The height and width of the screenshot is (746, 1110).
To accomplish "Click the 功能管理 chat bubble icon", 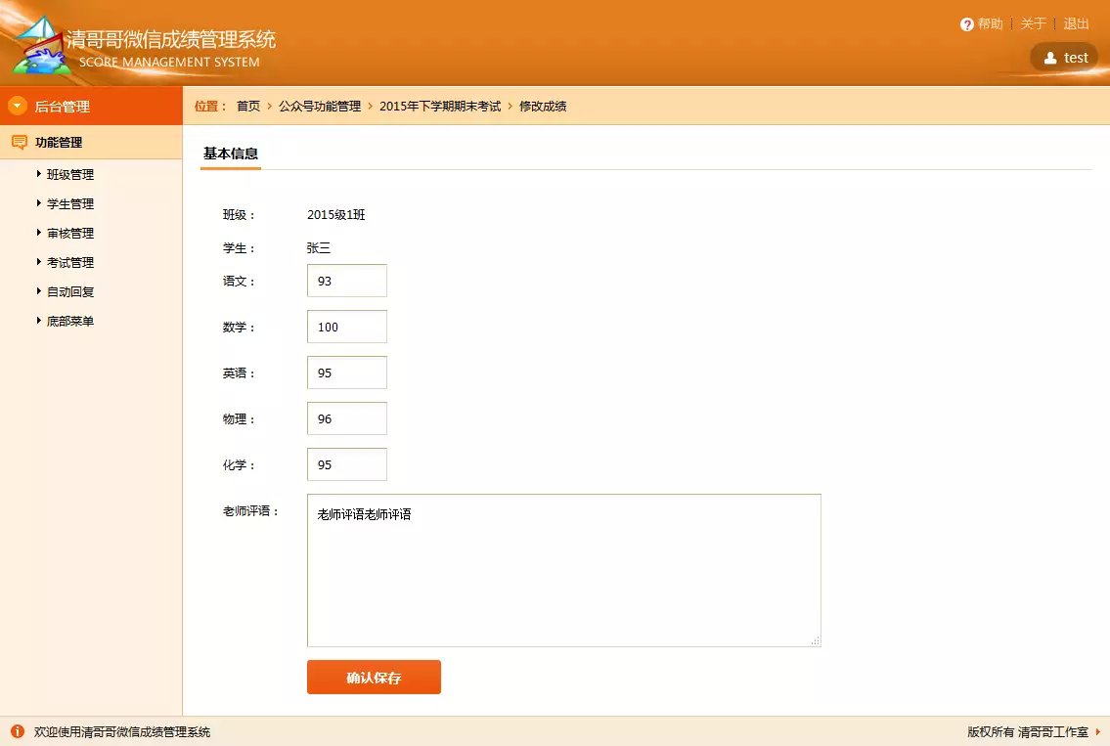I will coord(19,143).
